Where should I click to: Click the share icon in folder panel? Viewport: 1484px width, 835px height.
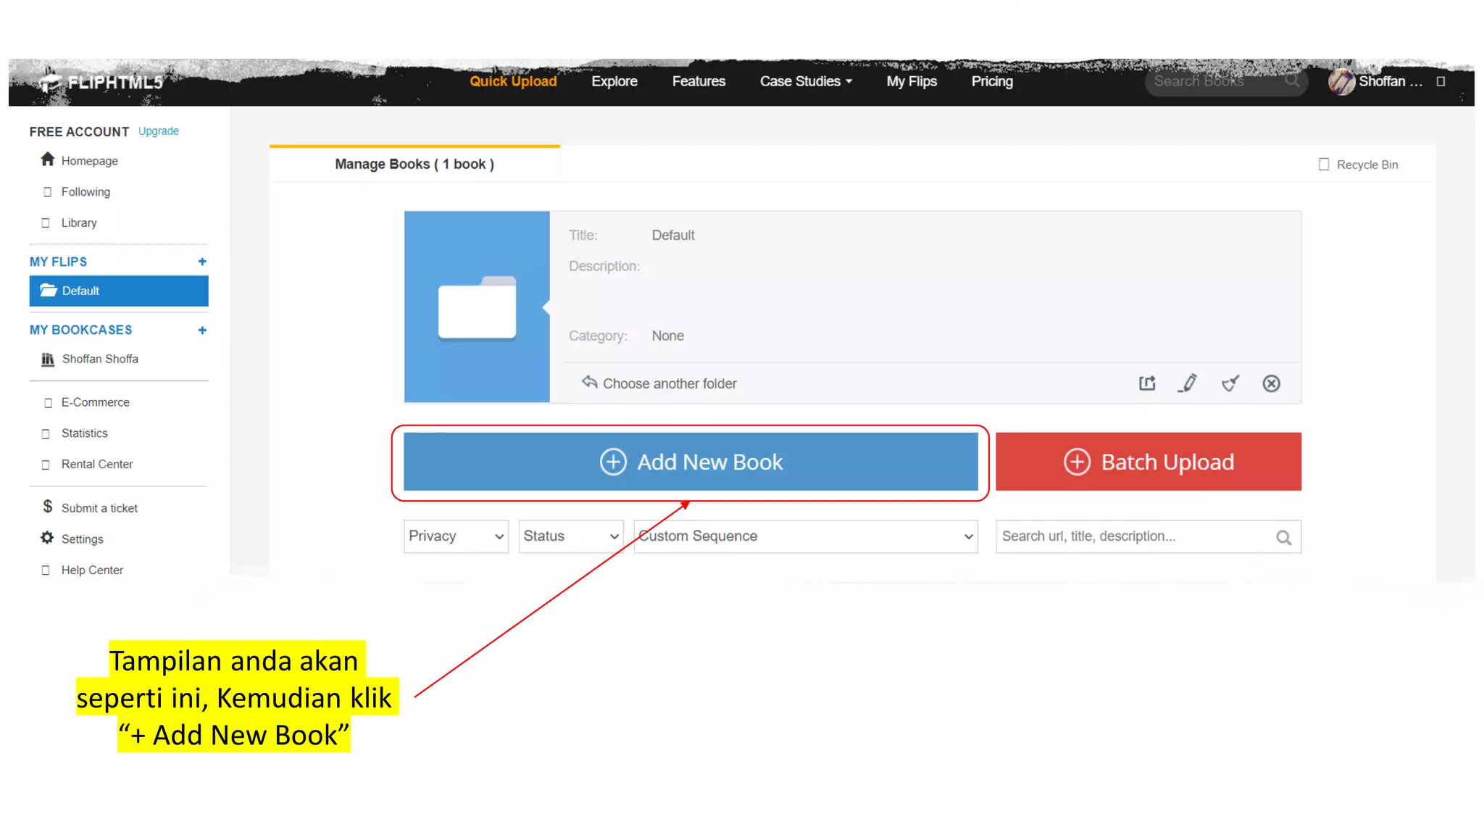1146,383
